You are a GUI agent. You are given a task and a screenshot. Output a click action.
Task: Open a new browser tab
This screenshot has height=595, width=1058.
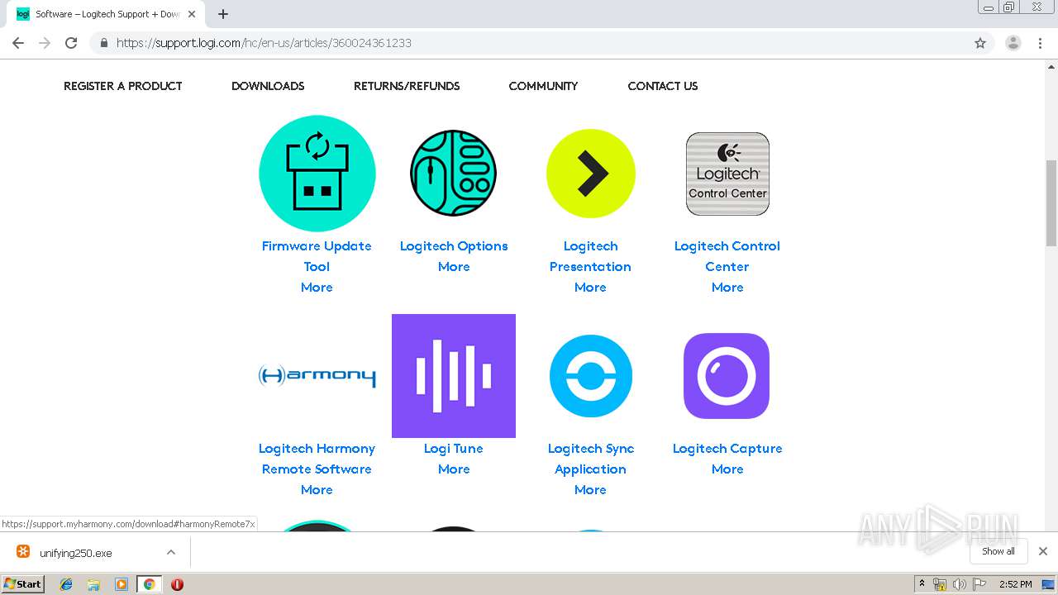(223, 14)
